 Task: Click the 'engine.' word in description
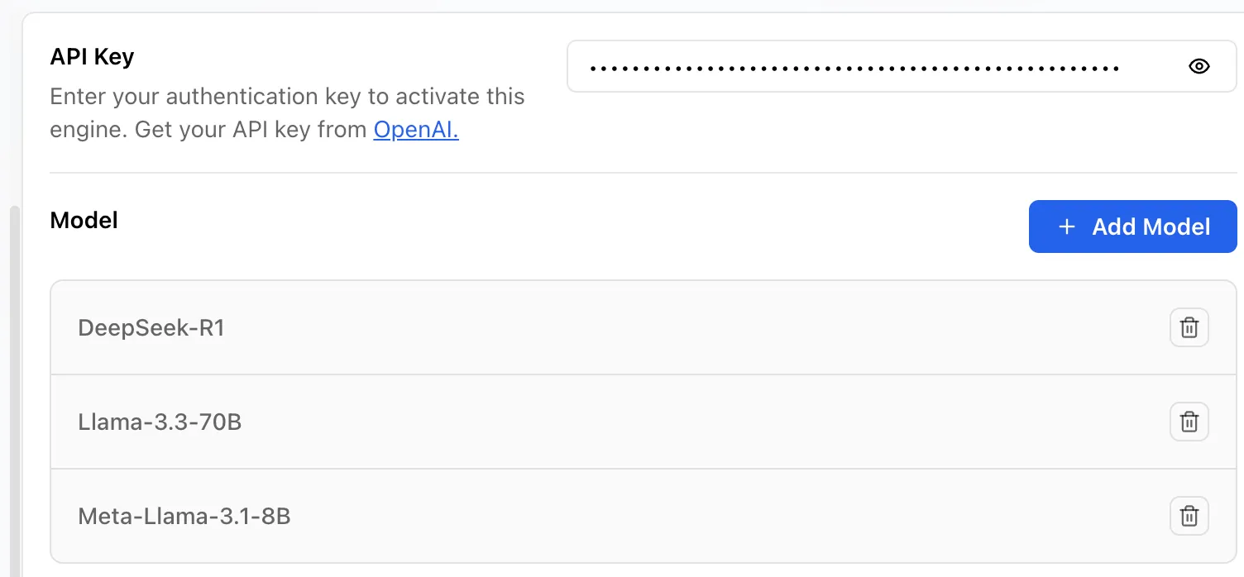[89, 131]
